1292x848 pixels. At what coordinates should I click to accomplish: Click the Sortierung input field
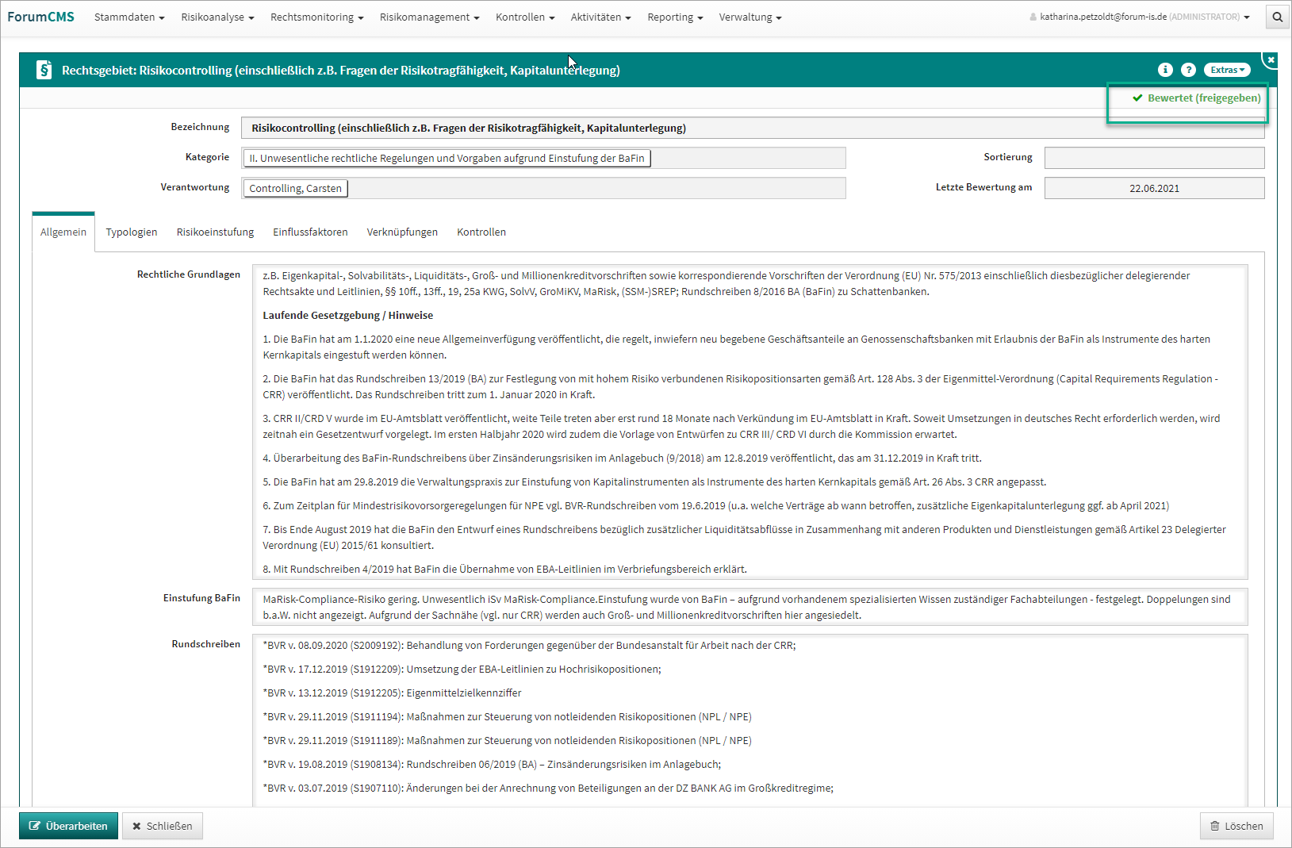tap(1154, 158)
